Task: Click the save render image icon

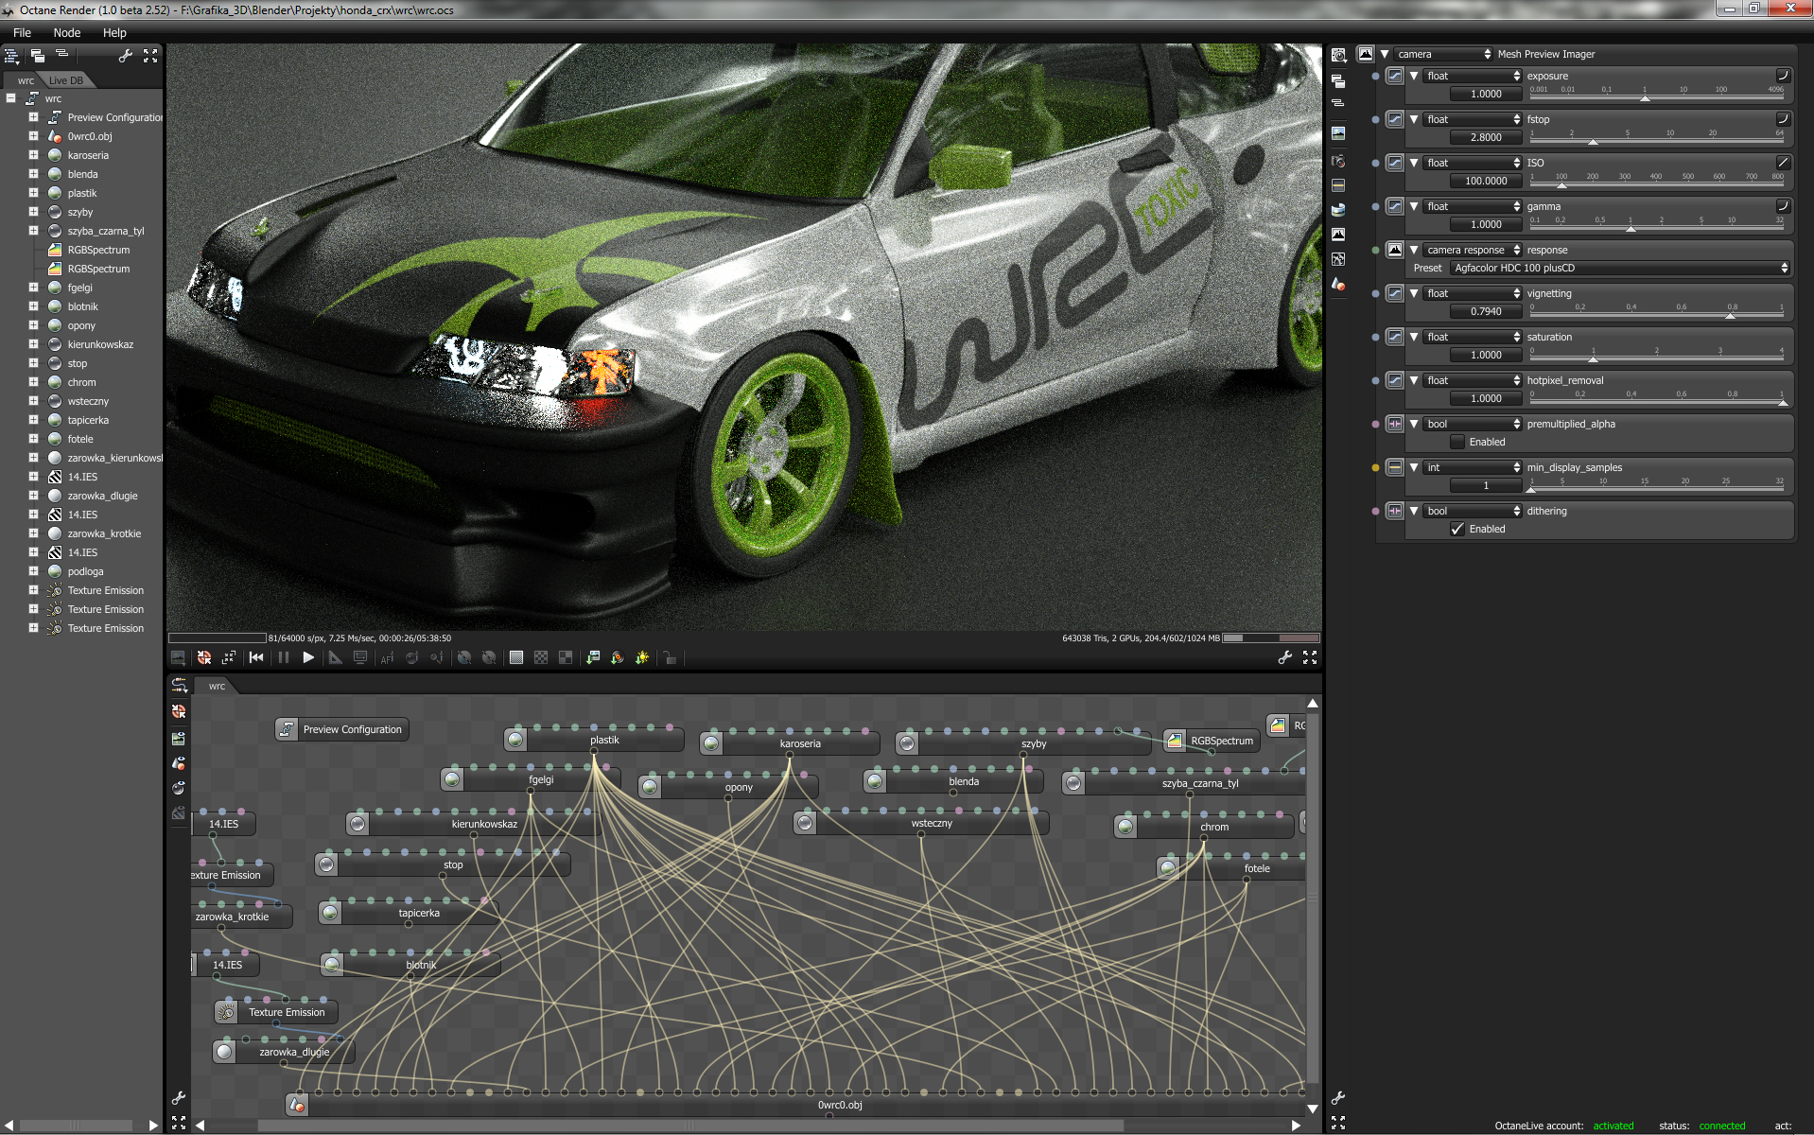Action: click(178, 658)
